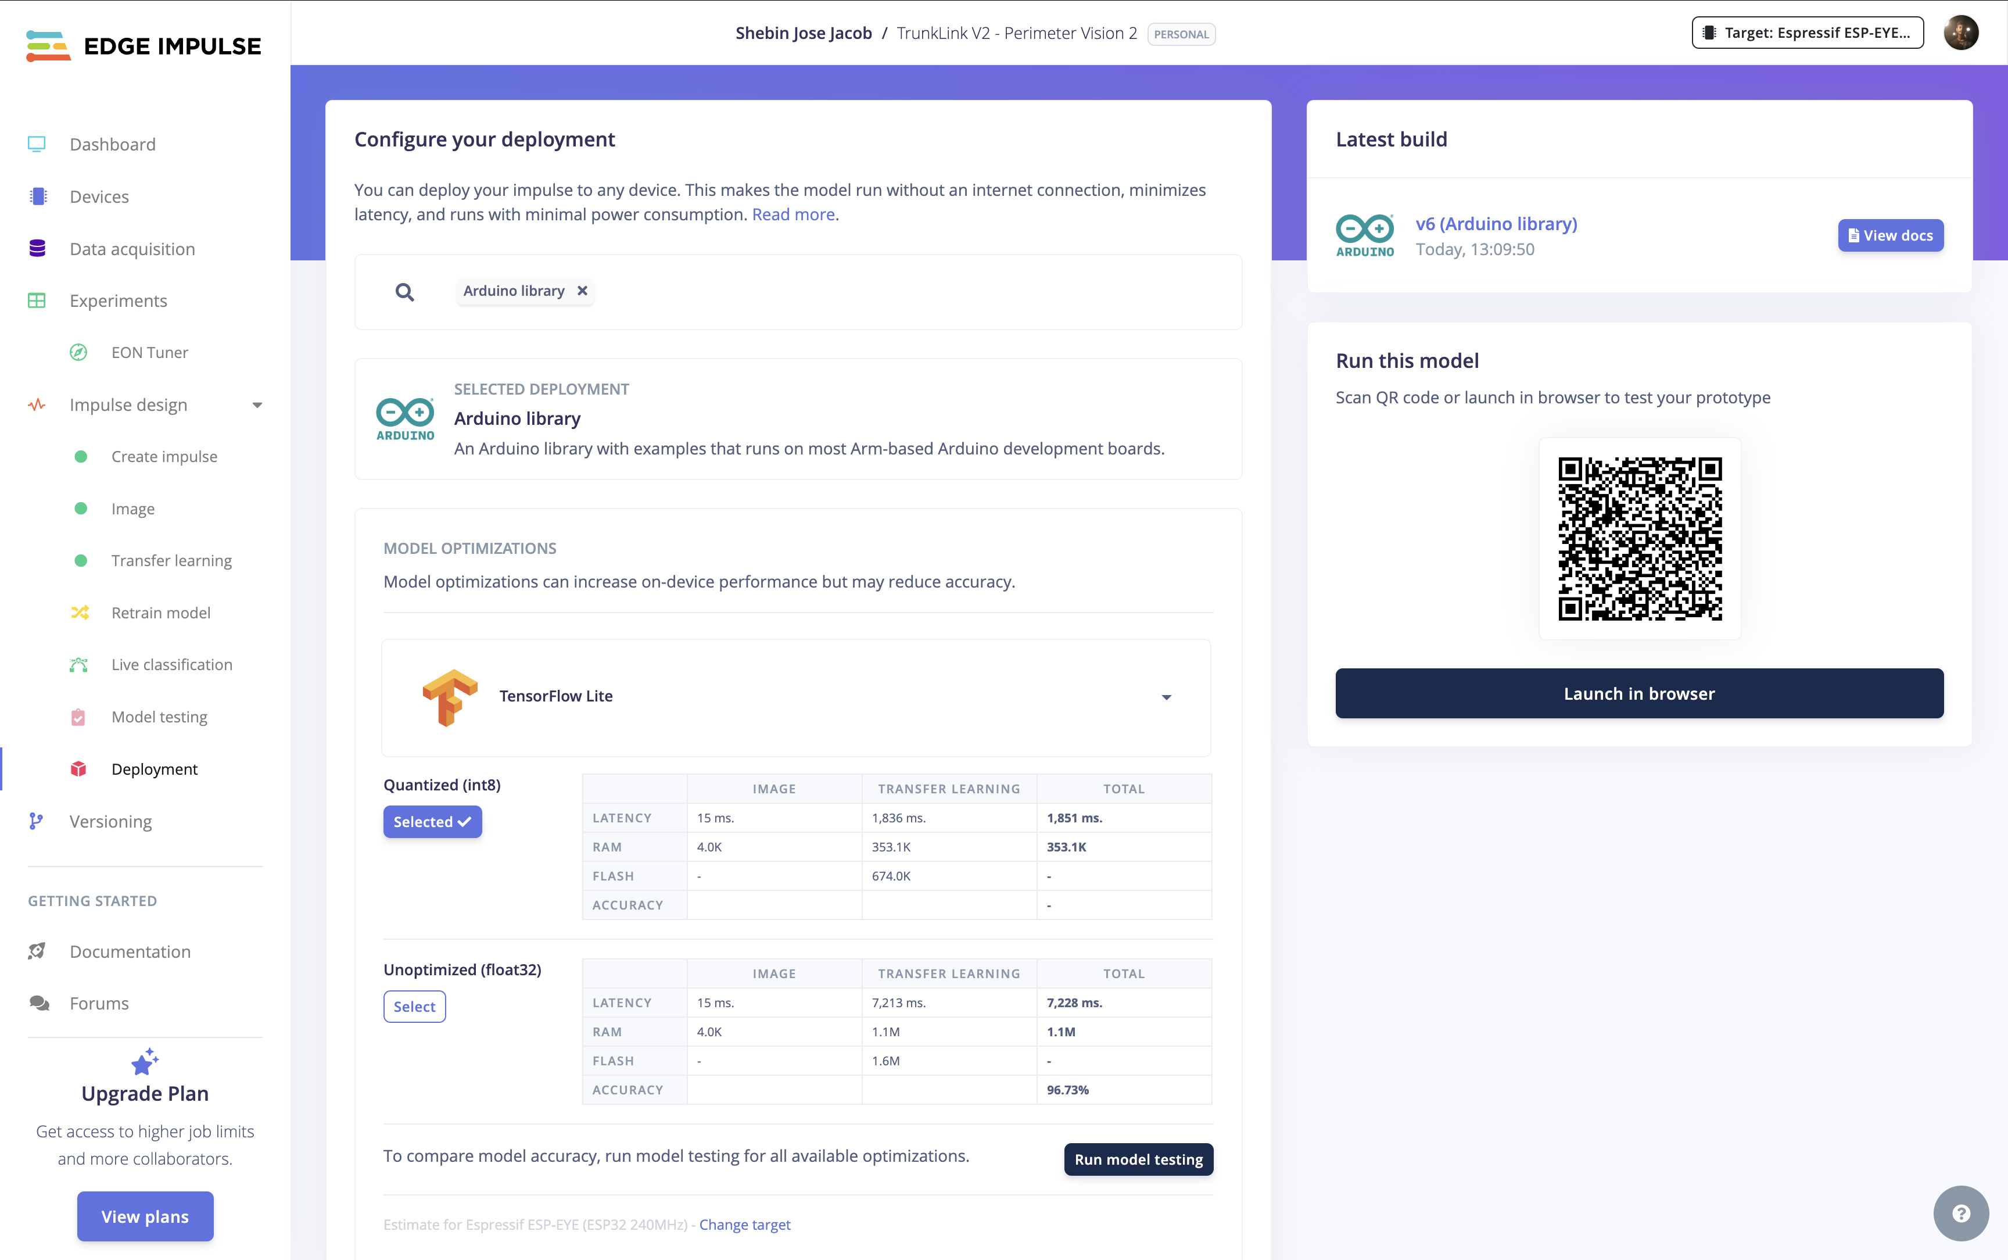Click the Launch in browser button

click(x=1637, y=693)
